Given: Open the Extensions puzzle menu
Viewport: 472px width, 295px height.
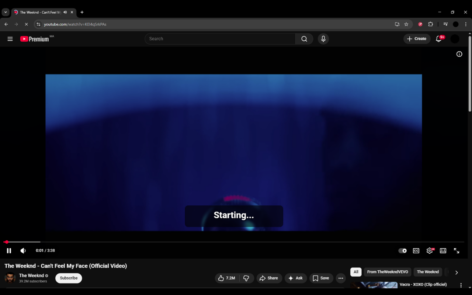Looking at the screenshot, I should pos(431,24).
